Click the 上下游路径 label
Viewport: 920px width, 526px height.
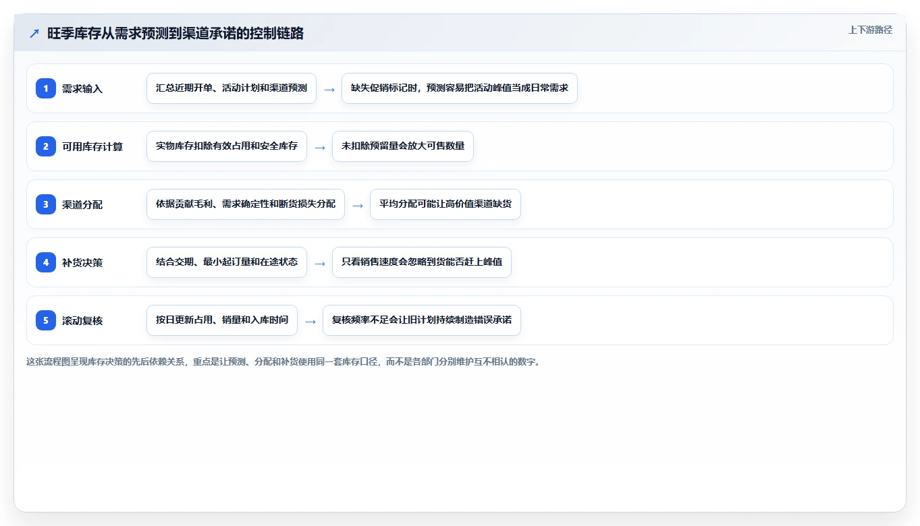[x=870, y=30]
